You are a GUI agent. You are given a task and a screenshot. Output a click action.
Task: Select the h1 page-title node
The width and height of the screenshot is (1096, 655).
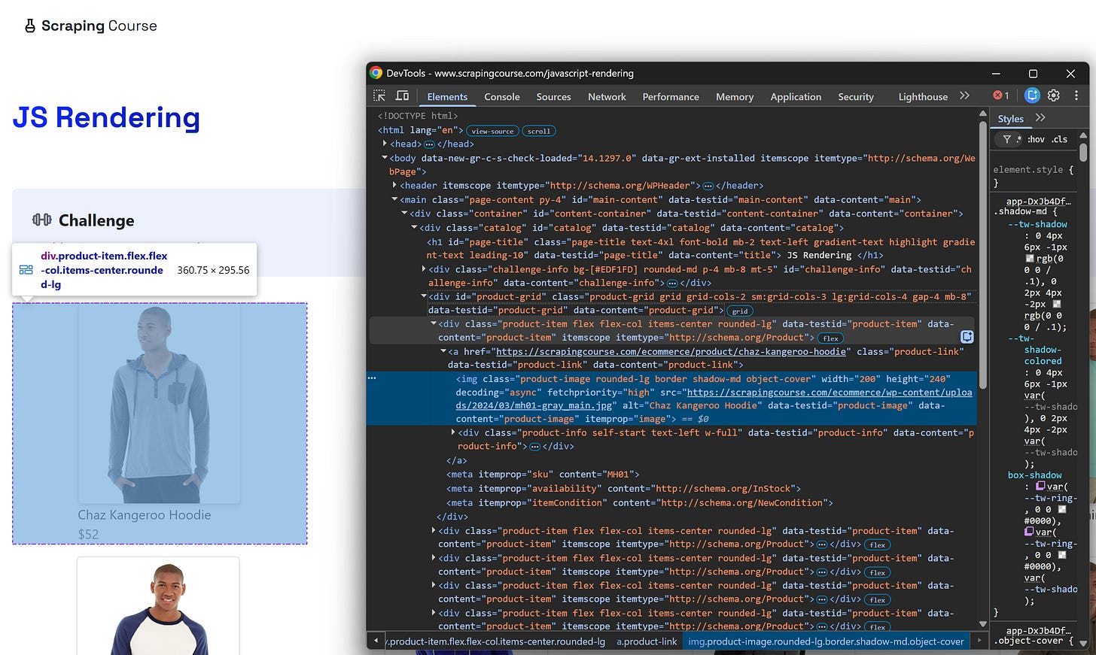click(700, 248)
